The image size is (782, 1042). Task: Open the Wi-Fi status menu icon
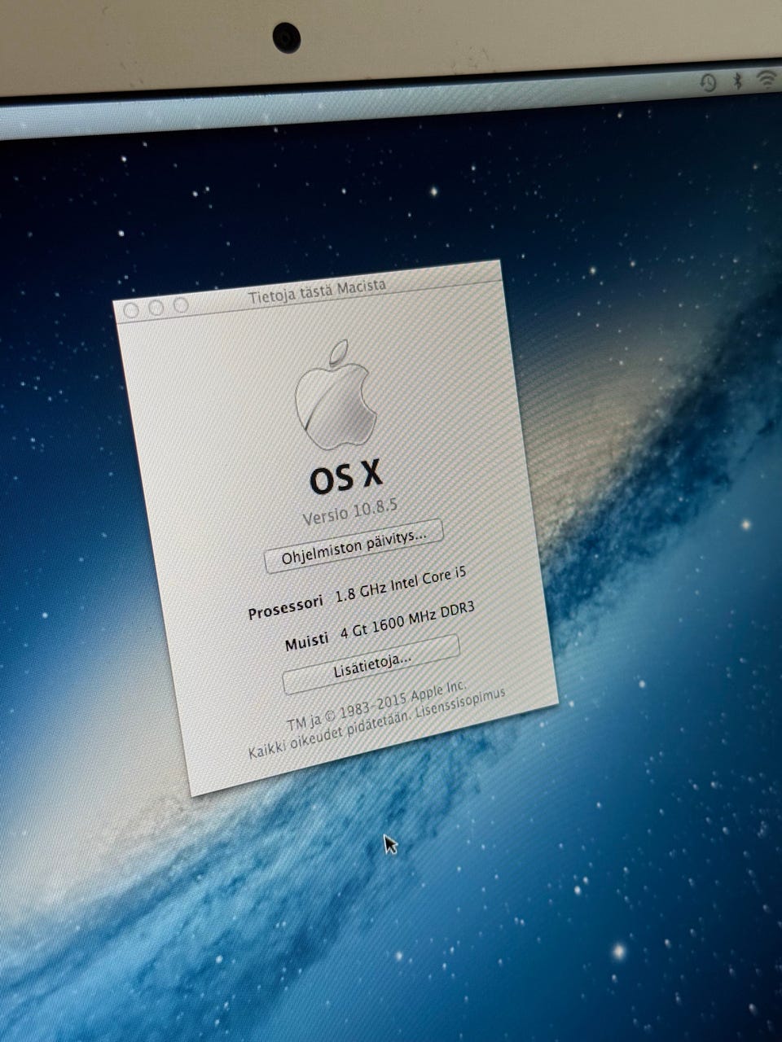coord(767,78)
